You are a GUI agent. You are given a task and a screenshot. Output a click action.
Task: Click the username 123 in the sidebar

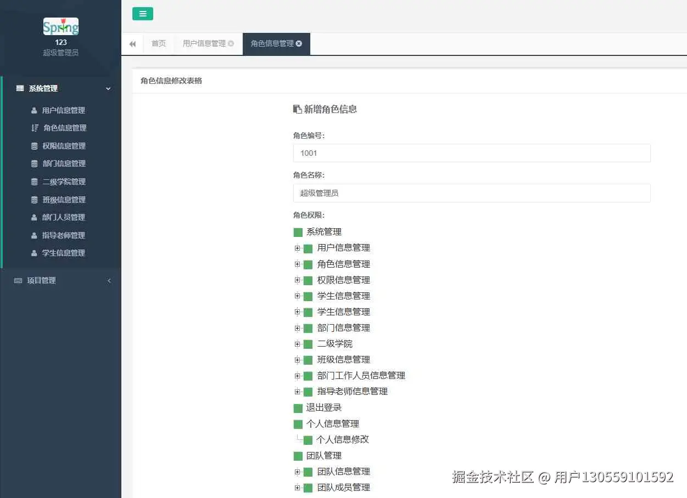tap(61, 42)
